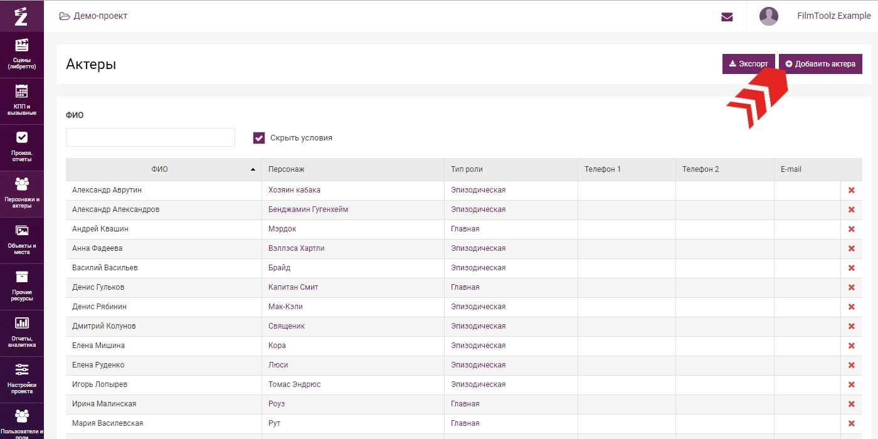Image resolution: width=878 pixels, height=439 pixels.
Task: Click character Священик
Action: [x=287, y=326]
